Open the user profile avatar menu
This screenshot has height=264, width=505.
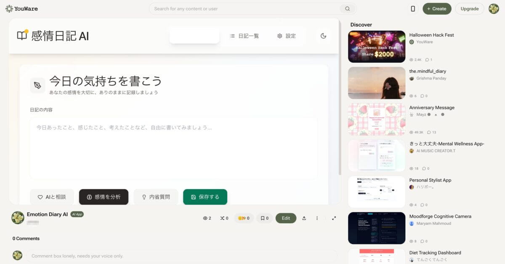coord(494,8)
